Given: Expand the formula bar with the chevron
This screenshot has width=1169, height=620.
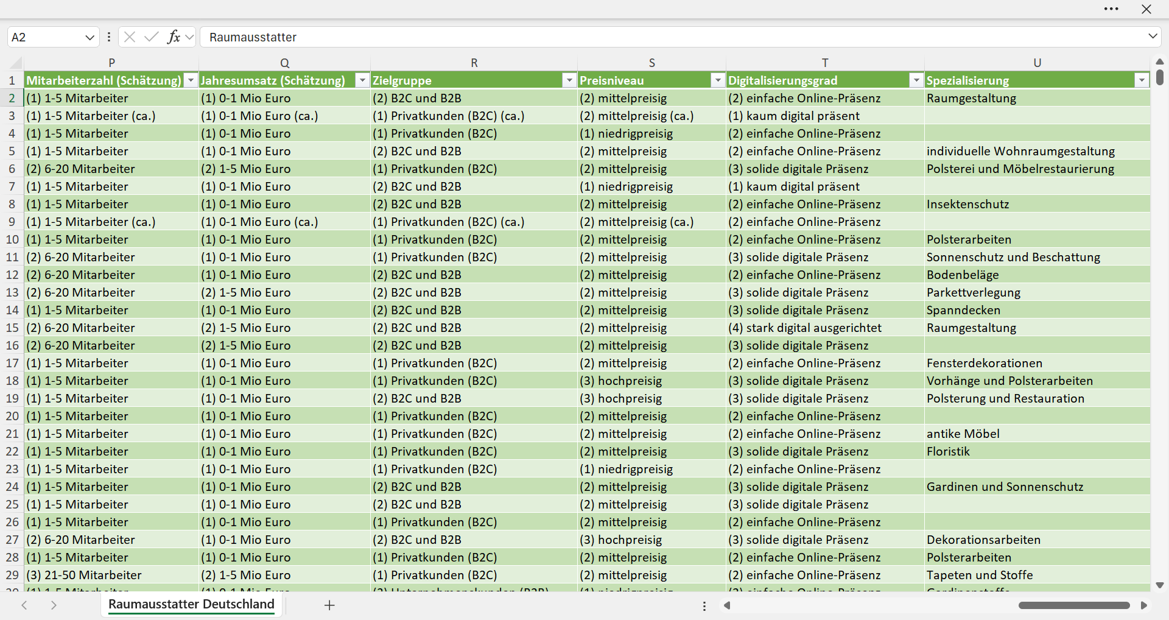Looking at the screenshot, I should (x=1153, y=37).
